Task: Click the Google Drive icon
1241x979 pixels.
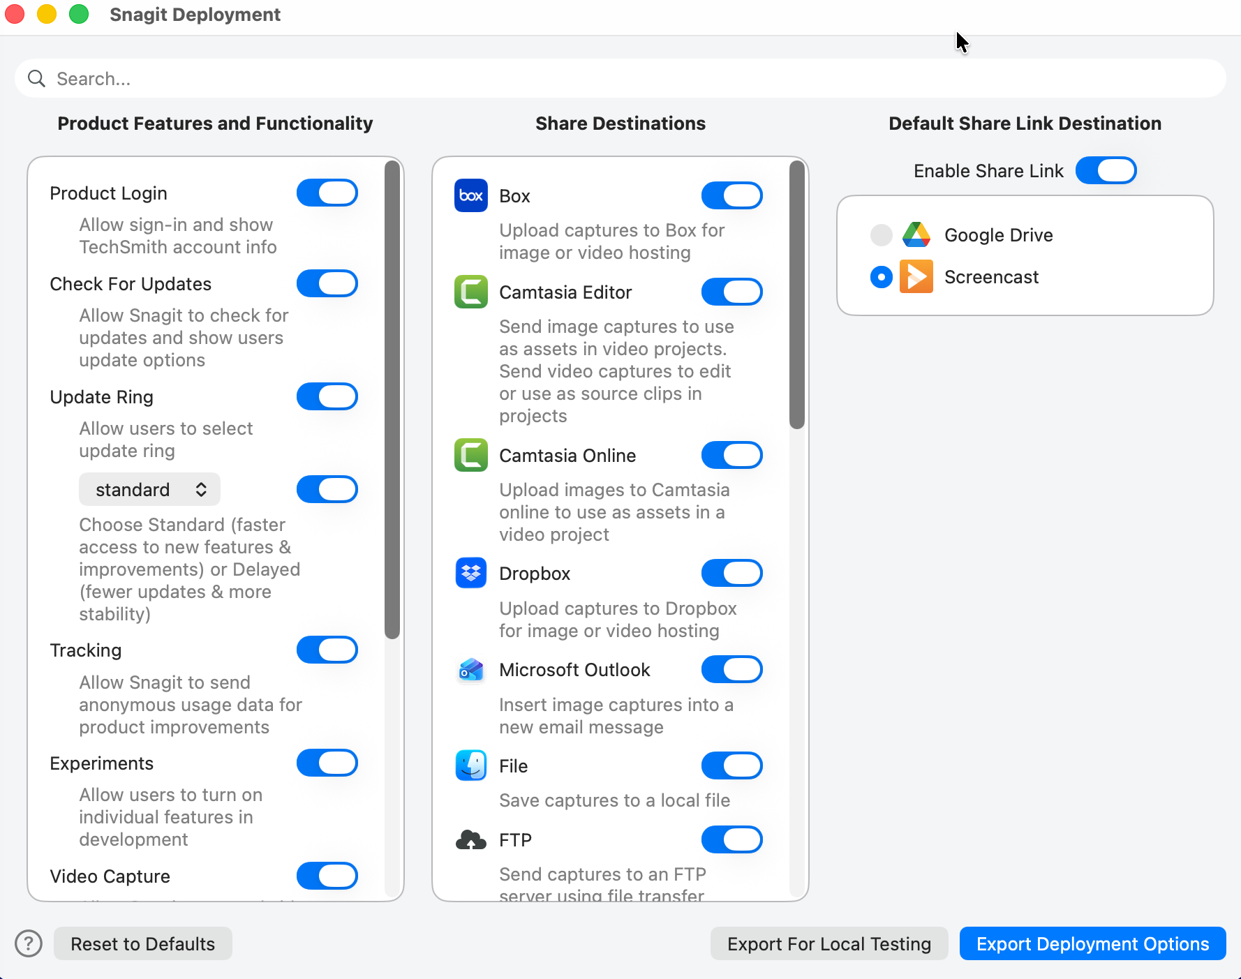Action: (916, 235)
